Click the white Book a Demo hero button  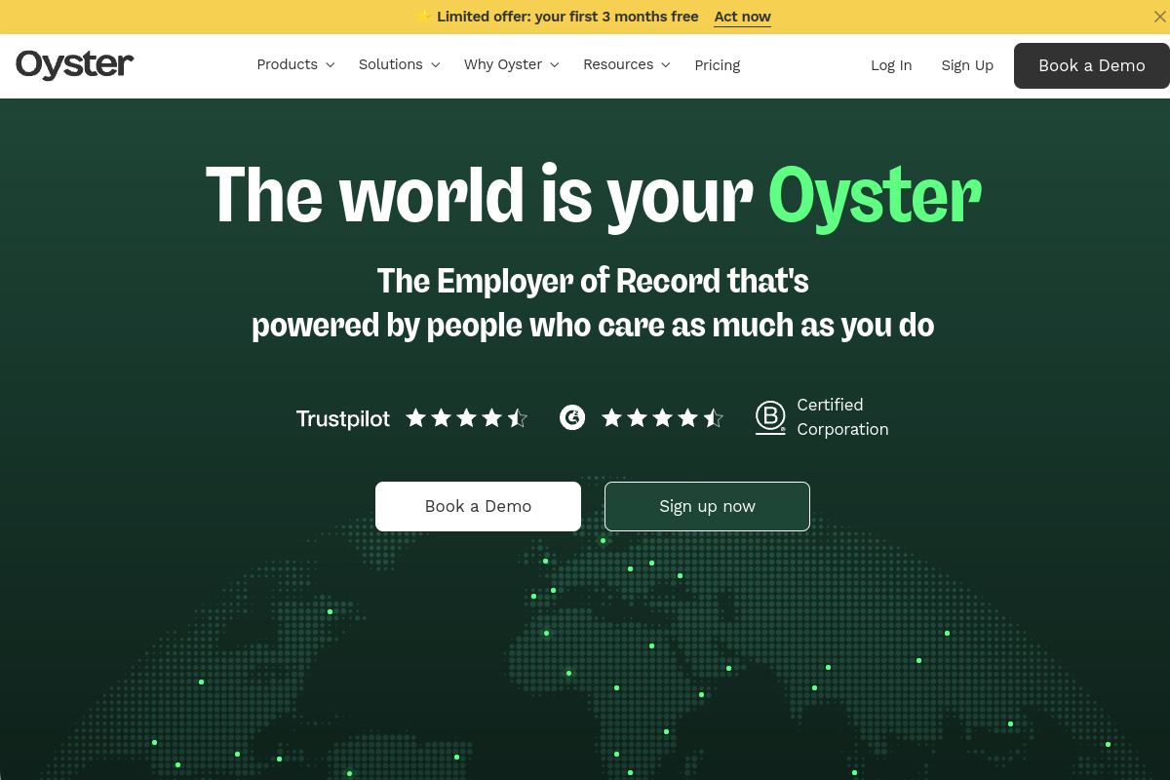click(x=478, y=506)
